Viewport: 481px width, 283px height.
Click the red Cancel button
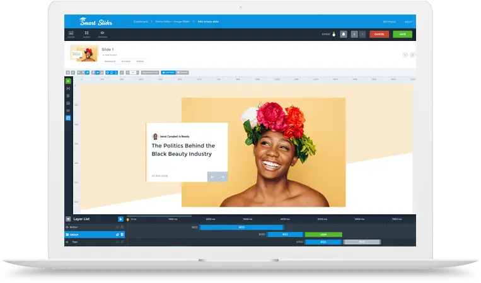coord(379,34)
